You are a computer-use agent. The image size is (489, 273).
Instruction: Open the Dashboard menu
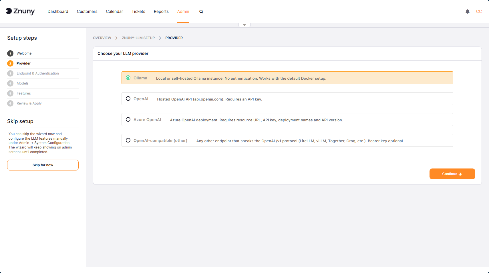58,11
